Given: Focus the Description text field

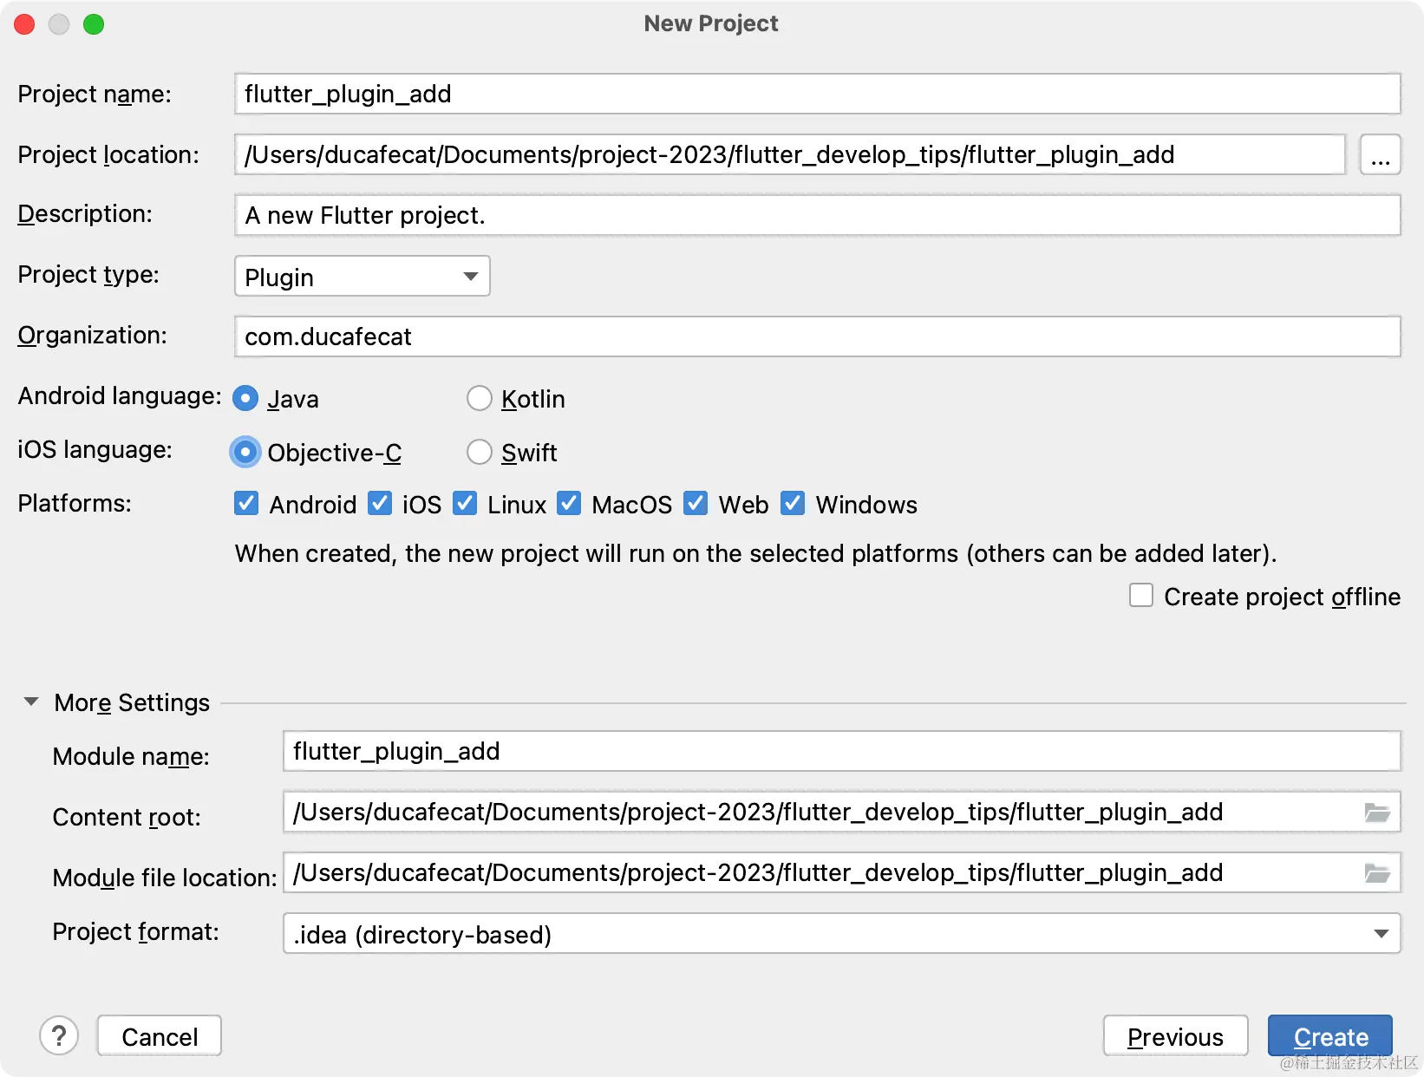Looking at the screenshot, I should click(x=817, y=216).
